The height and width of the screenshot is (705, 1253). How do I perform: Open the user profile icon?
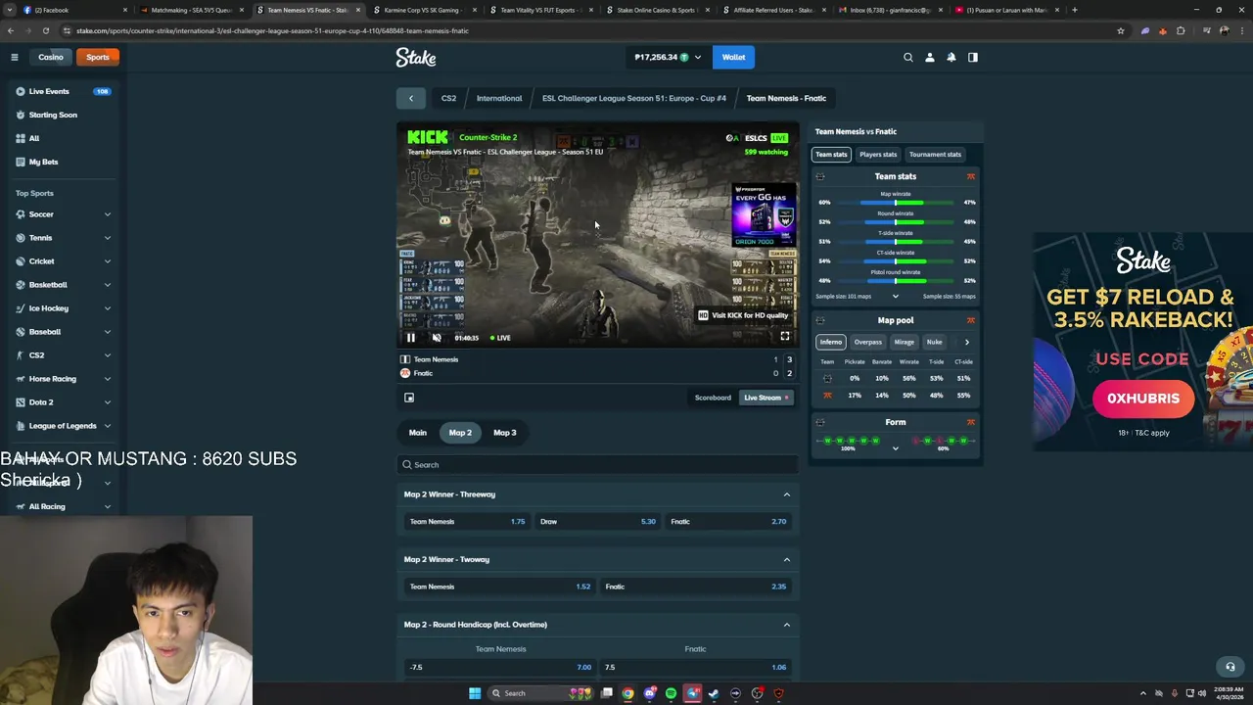930,57
